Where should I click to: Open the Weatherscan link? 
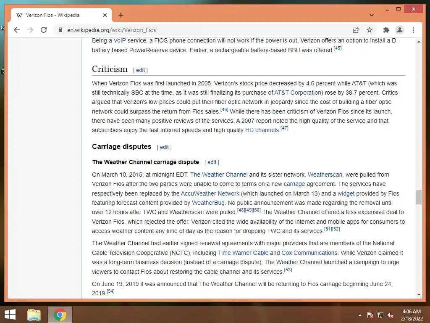pyautogui.click(x=325, y=175)
